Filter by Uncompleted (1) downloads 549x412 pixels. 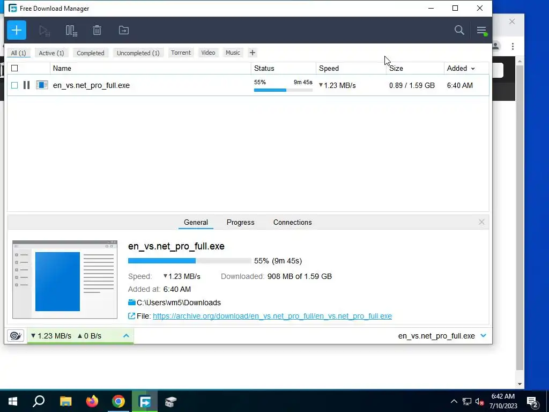(138, 53)
